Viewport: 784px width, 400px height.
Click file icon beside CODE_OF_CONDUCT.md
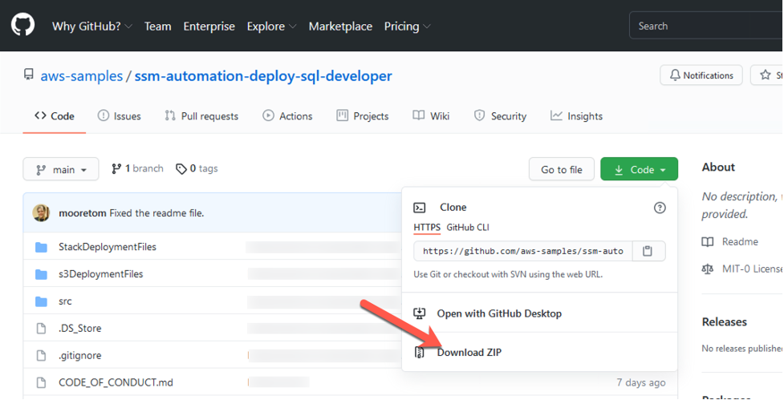pos(42,382)
